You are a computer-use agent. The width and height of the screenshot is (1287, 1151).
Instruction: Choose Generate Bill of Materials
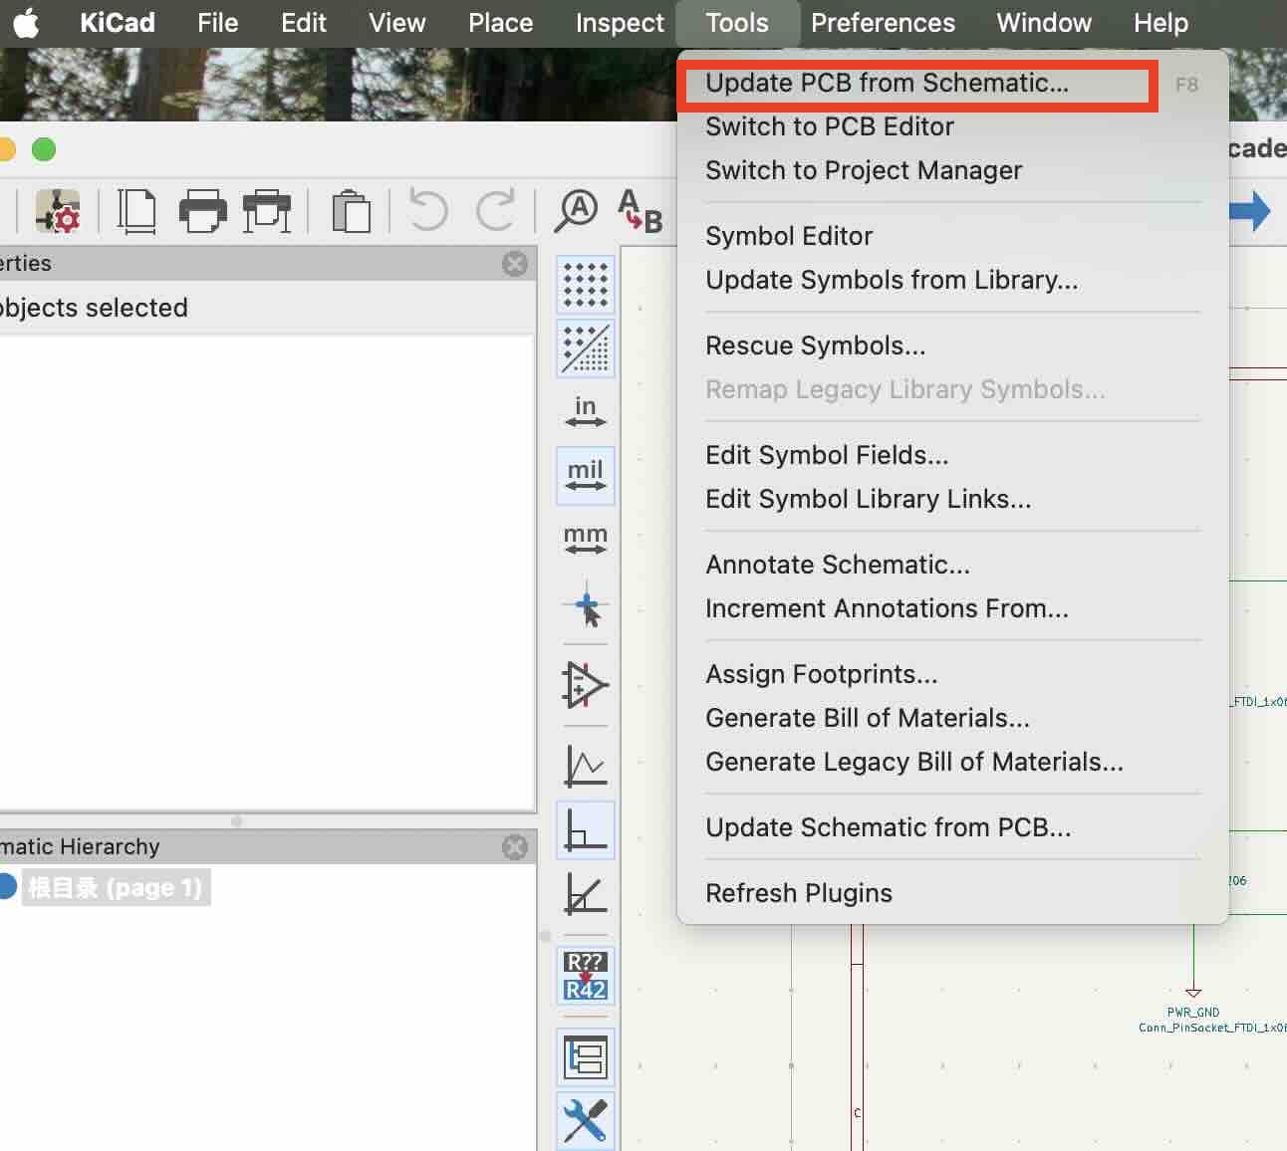coord(952,718)
